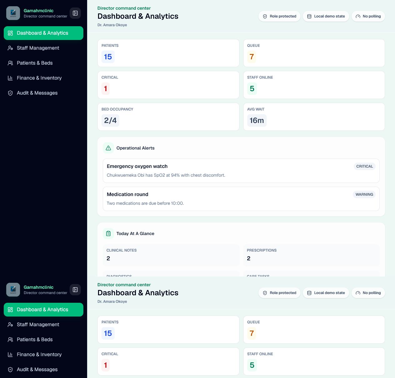Open Audit & Messages in the upper sidebar
The width and height of the screenshot is (395, 378).
pos(43,93)
